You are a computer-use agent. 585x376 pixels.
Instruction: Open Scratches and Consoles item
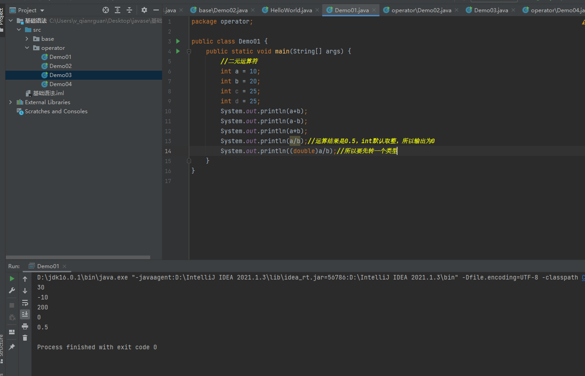click(56, 111)
